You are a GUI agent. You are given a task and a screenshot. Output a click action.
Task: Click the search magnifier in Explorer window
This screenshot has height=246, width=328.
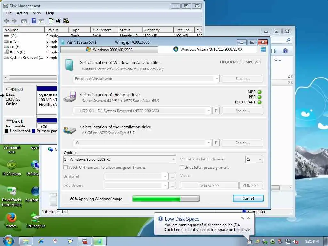[288, 40]
